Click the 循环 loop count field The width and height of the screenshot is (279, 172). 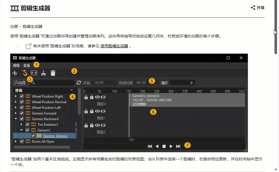pyautogui.click(x=182, y=83)
